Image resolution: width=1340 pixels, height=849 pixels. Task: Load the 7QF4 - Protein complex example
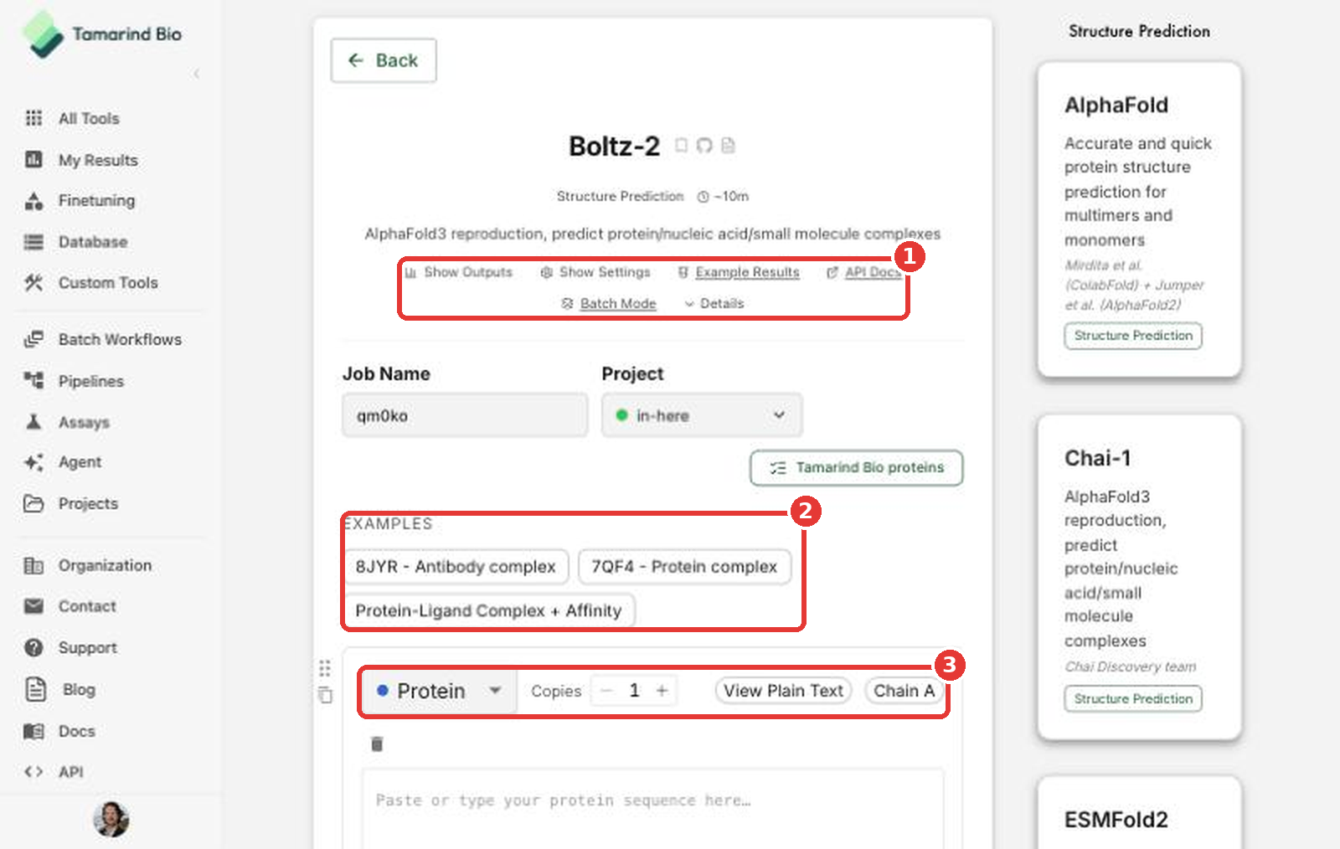(x=684, y=567)
